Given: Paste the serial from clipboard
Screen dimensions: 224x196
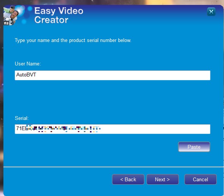Looking at the screenshot, I should point(194,147).
